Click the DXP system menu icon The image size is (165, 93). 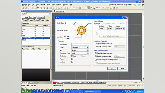24,5
